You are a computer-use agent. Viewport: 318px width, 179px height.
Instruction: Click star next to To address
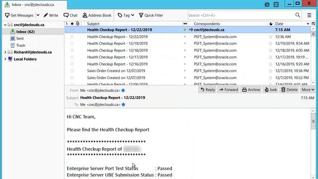tap(123, 105)
